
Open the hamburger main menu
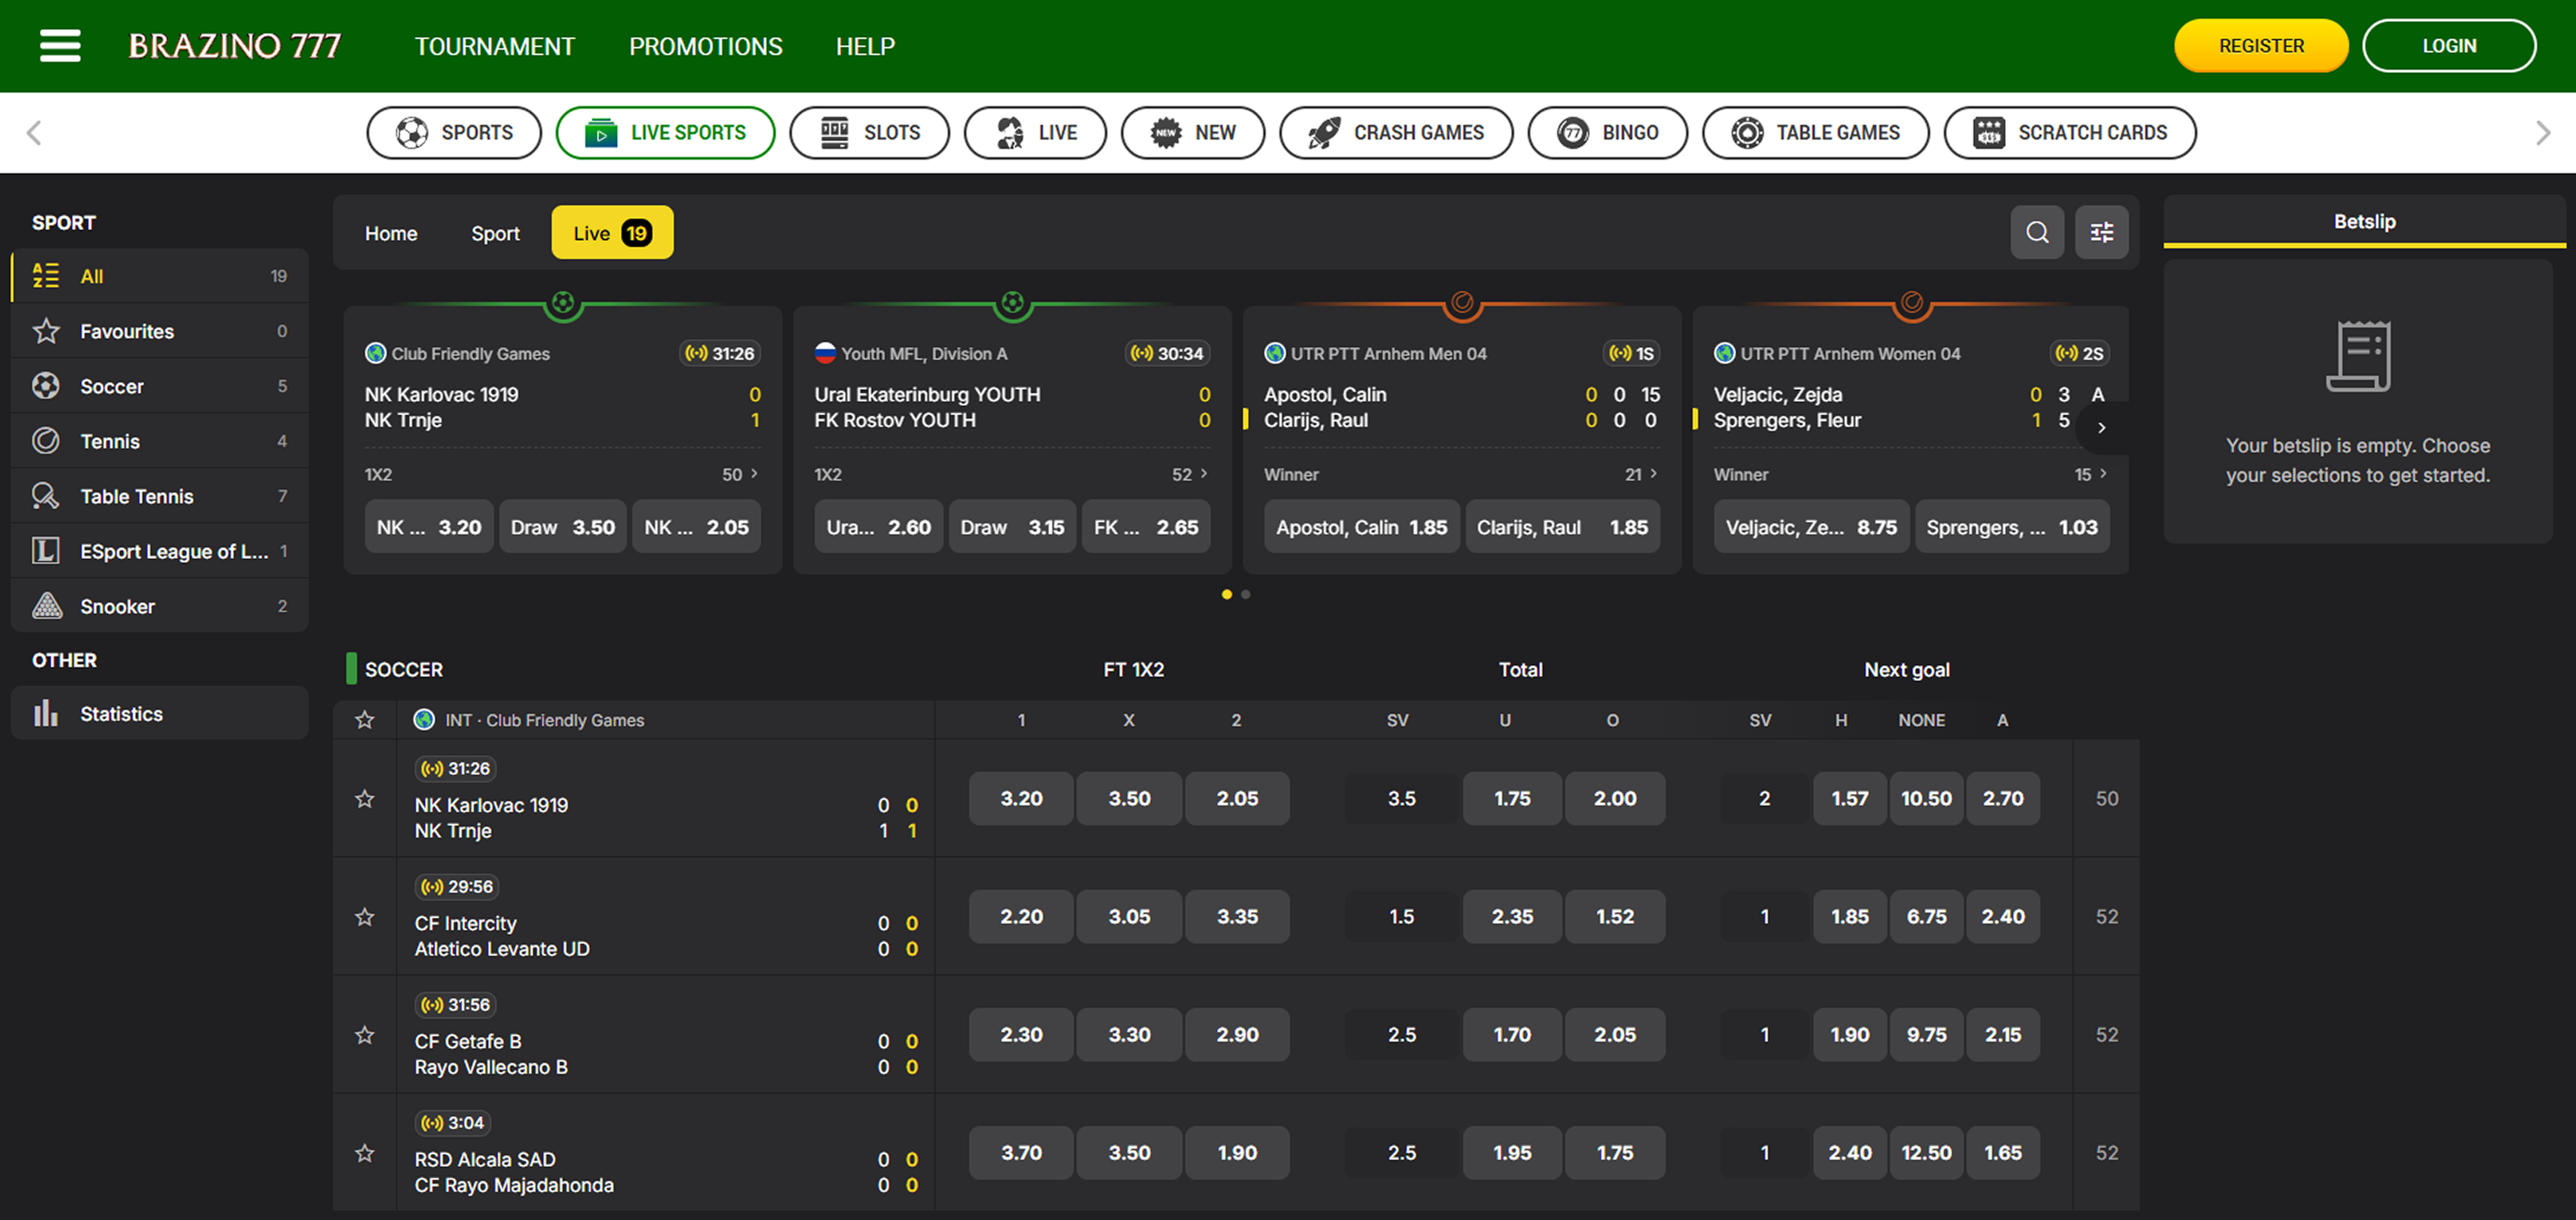[60, 46]
